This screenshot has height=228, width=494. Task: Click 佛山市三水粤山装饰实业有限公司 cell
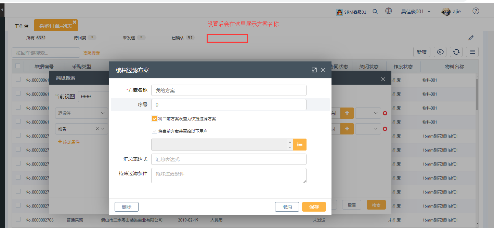132,220
